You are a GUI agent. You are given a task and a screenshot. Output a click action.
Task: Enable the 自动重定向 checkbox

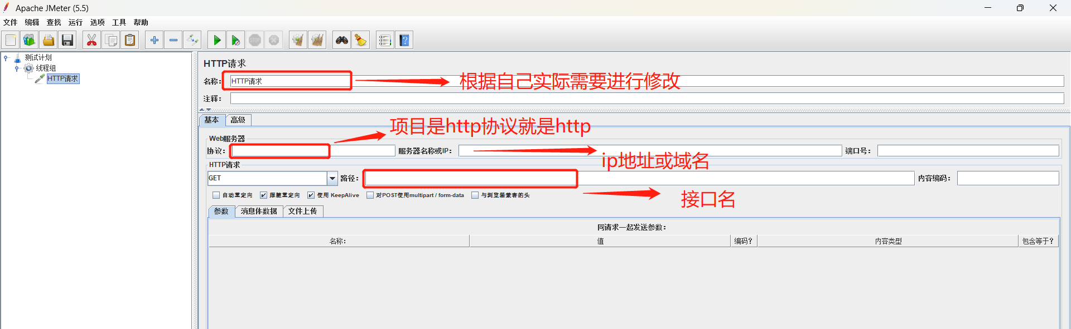216,195
